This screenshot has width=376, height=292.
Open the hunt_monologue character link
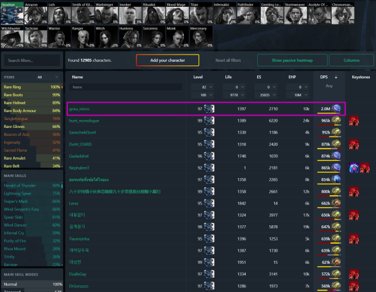(84, 121)
